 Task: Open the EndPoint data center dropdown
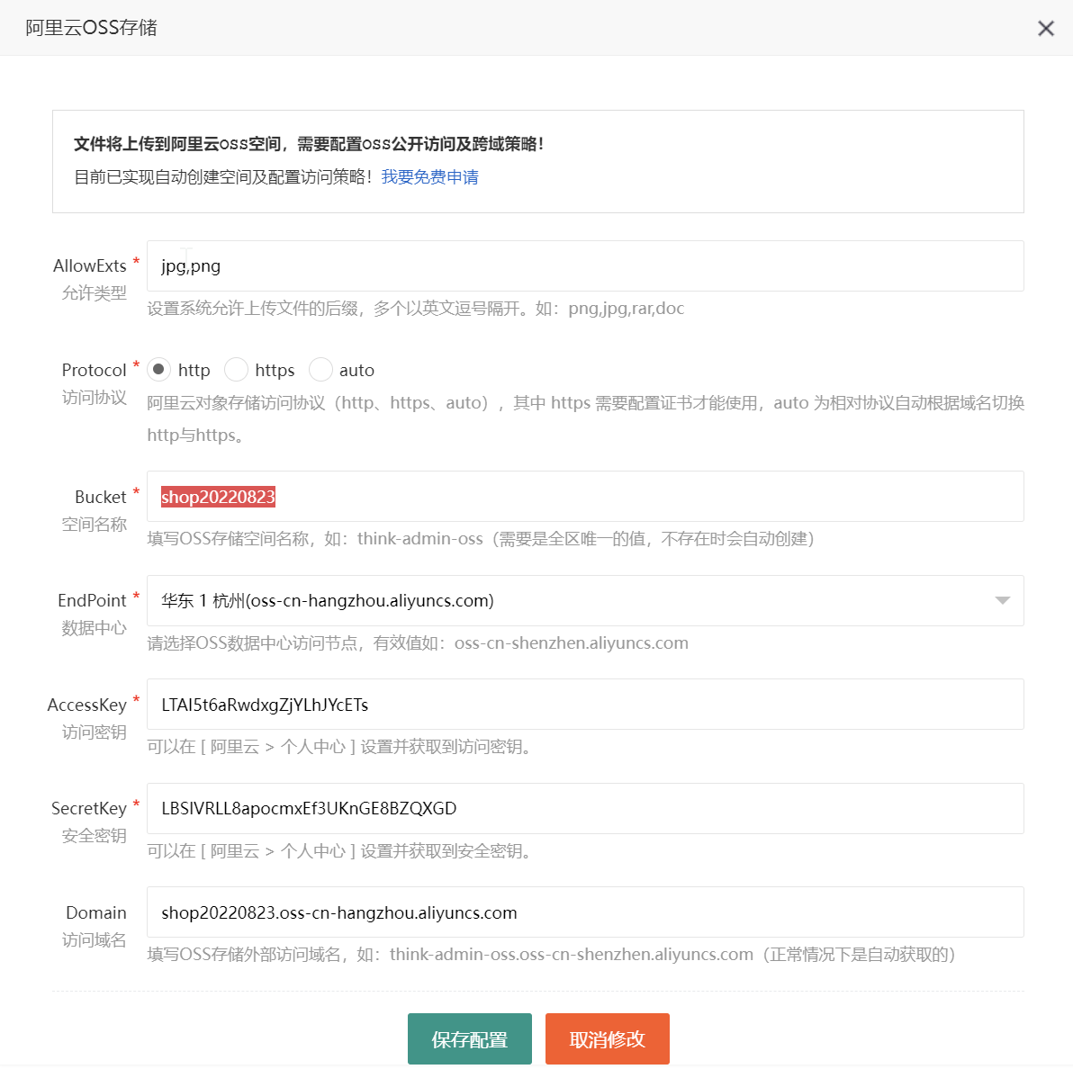(585, 601)
